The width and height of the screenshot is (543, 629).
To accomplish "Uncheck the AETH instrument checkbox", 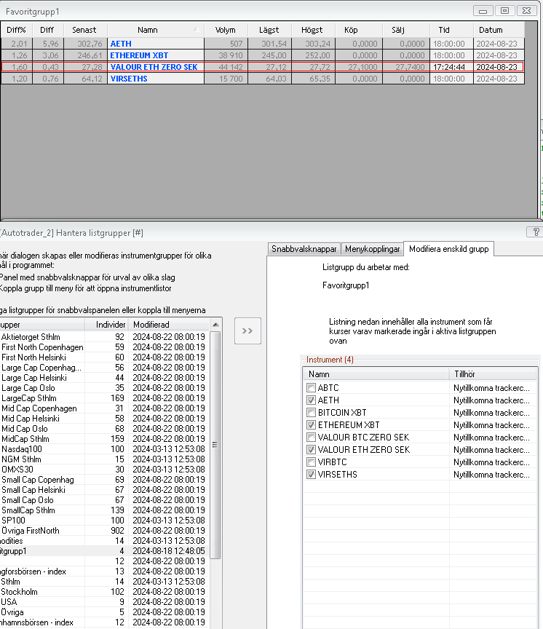I will coord(312,400).
